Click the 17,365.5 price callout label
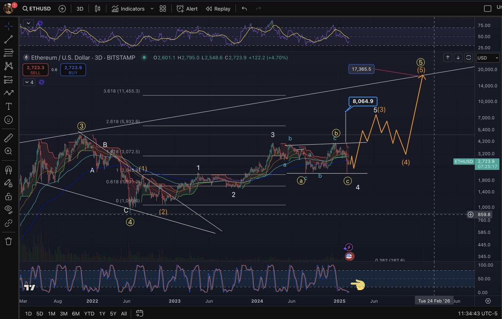This screenshot has width=502, height=319. [x=362, y=69]
